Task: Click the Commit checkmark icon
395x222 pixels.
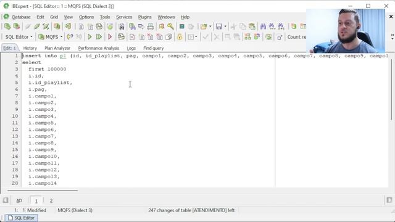Action: point(206,37)
